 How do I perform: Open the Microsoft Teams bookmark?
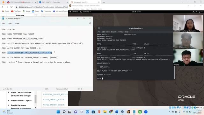click(x=60, y=11)
